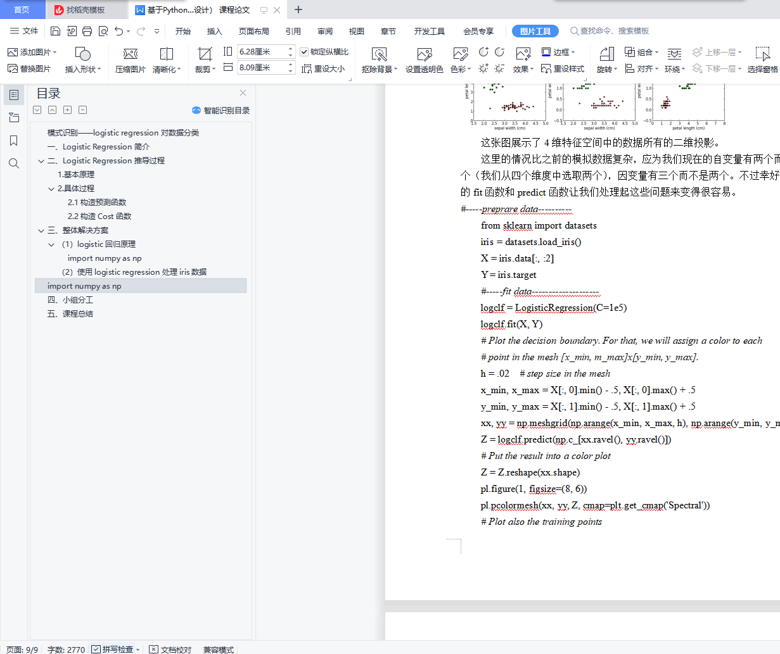Open the 页面布局 ribbon tab

coord(254,31)
